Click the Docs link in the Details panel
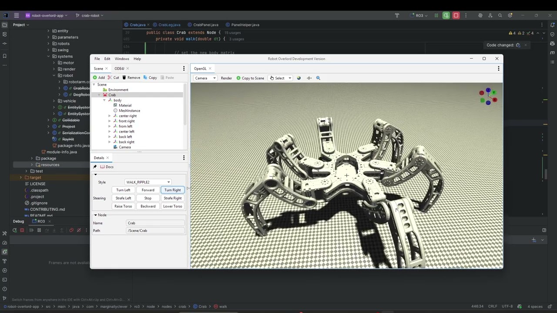The width and height of the screenshot is (557, 313). [x=109, y=167]
